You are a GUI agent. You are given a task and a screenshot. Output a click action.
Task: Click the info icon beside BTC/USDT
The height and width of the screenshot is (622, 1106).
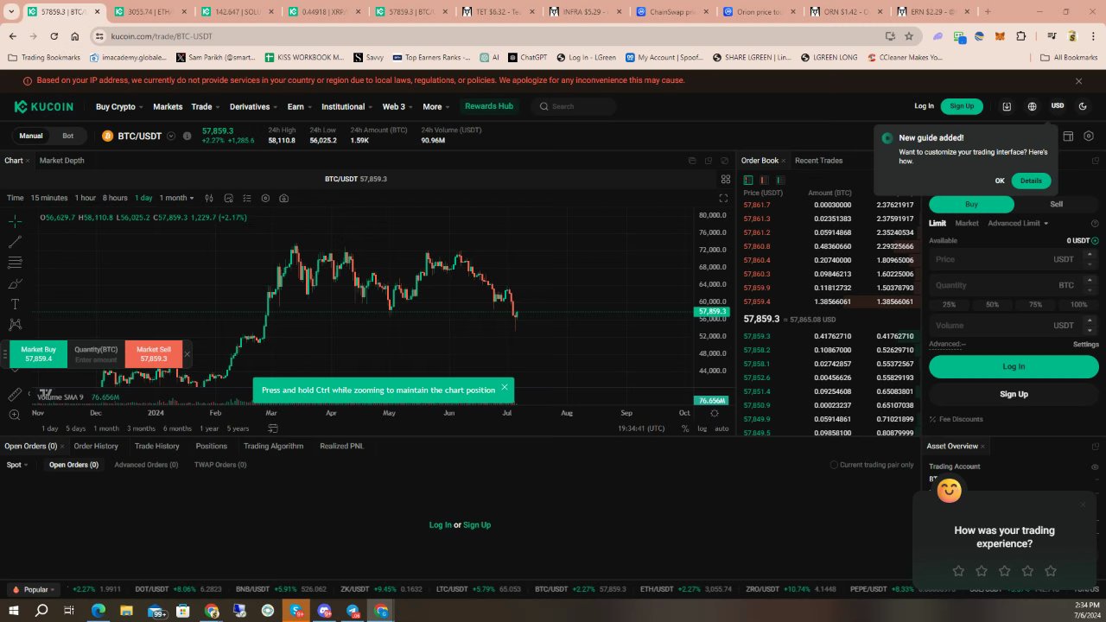(187, 136)
